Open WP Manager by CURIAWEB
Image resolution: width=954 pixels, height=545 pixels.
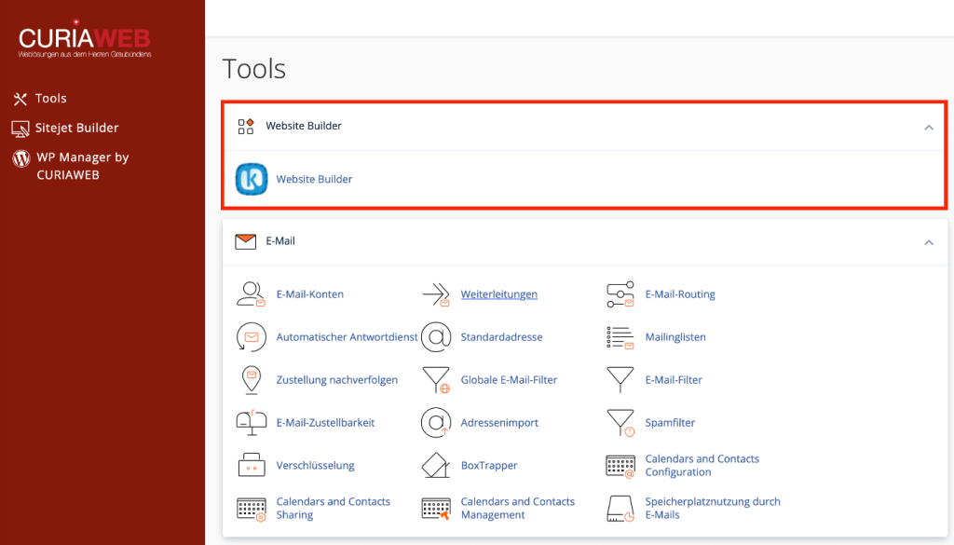point(83,166)
